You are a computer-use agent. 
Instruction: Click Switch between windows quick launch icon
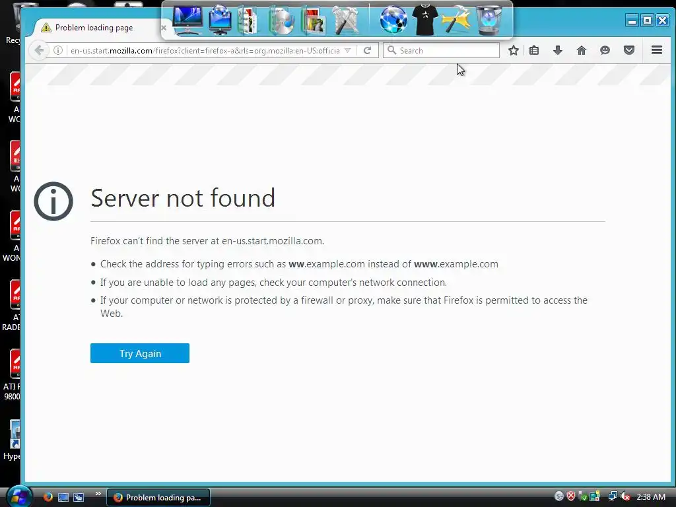(79, 497)
